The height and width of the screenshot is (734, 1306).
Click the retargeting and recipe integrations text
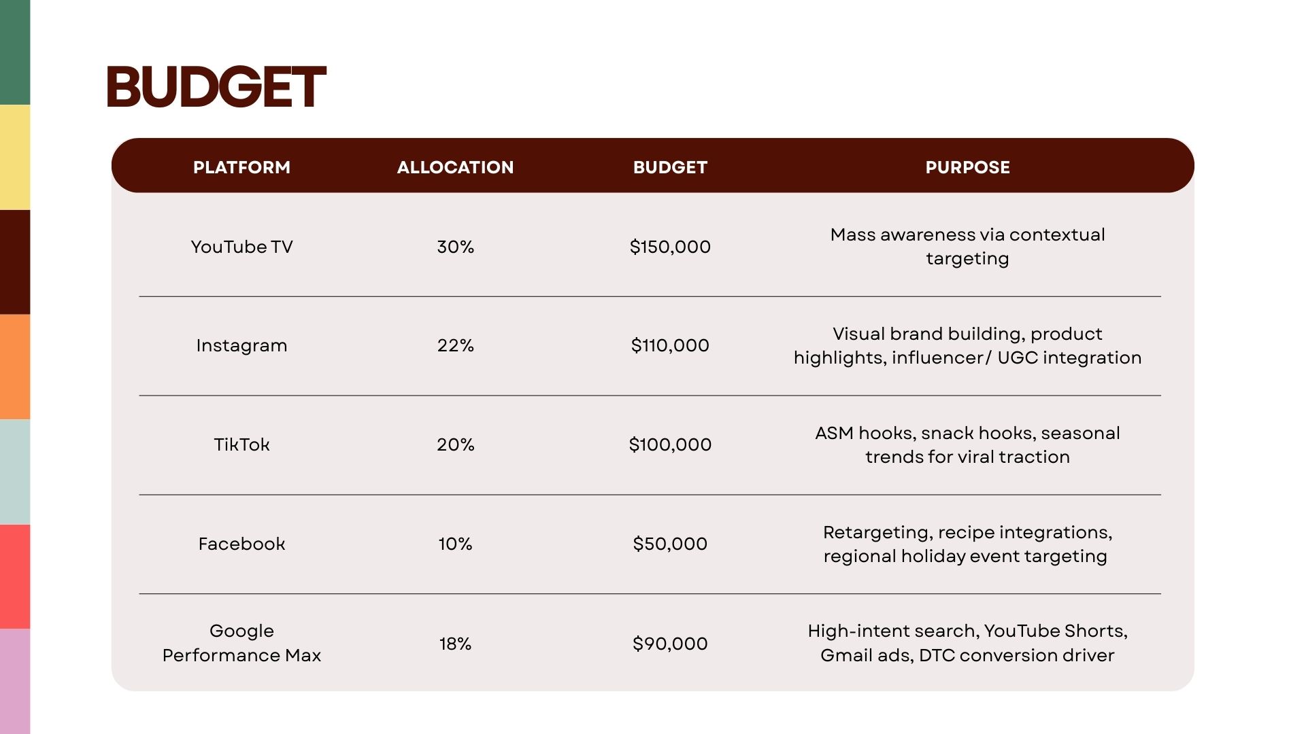(x=967, y=544)
